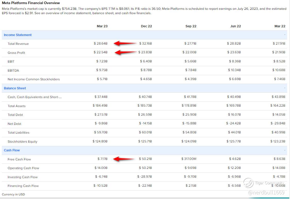Click the $ -6.74B Investing Cash Flow value
The height and width of the screenshot is (199, 290).
pyautogui.click(x=101, y=177)
